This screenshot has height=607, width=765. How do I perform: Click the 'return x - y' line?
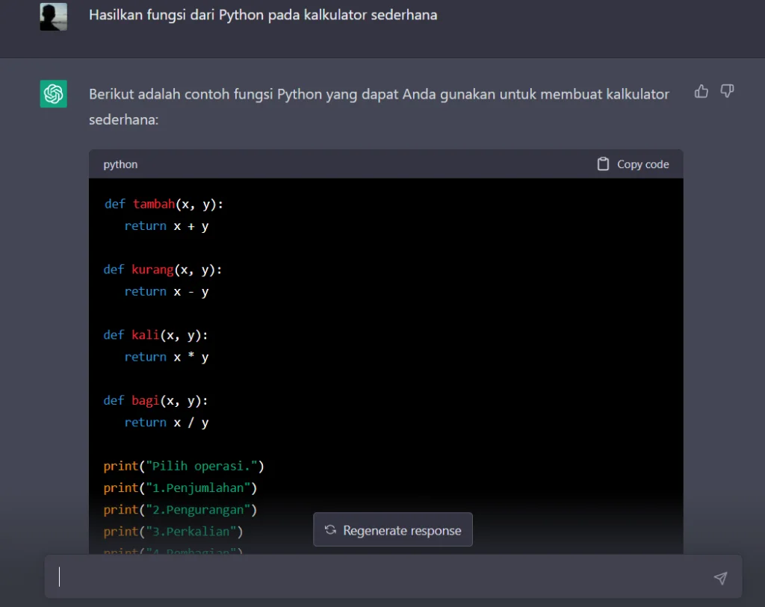167,291
